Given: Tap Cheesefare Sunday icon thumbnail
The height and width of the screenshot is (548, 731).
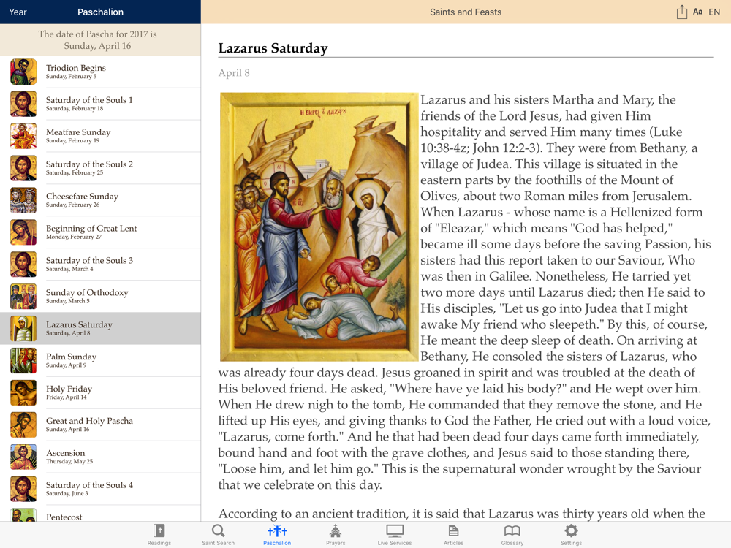Looking at the screenshot, I should click(23, 200).
